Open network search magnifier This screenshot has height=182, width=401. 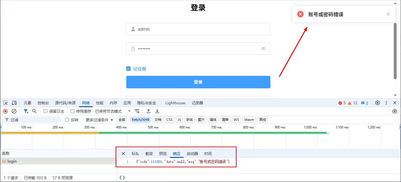(34, 111)
